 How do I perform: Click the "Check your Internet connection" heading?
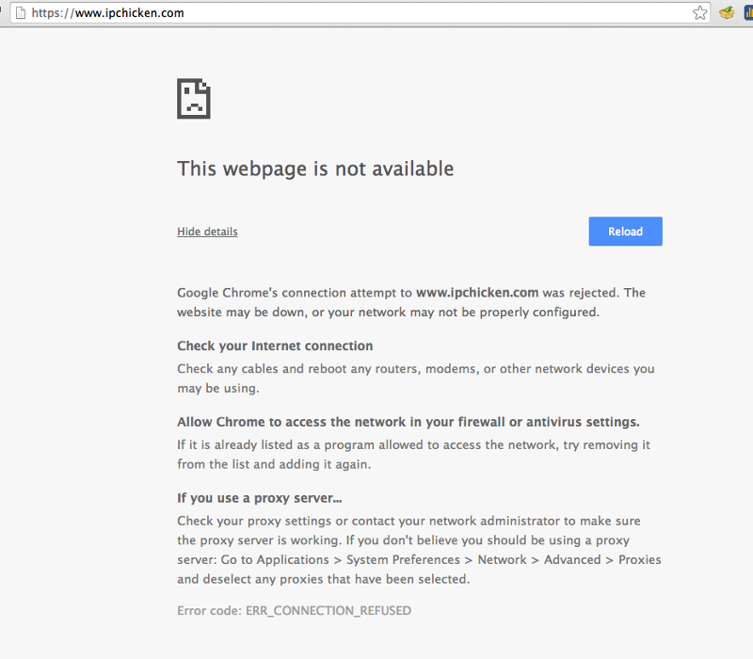(x=275, y=346)
